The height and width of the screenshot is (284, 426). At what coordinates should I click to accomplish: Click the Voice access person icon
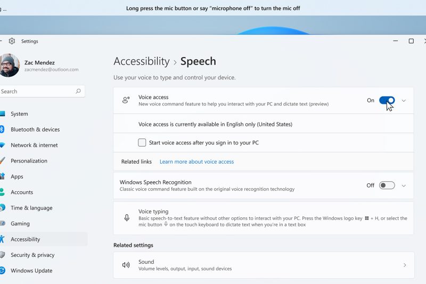(x=126, y=100)
